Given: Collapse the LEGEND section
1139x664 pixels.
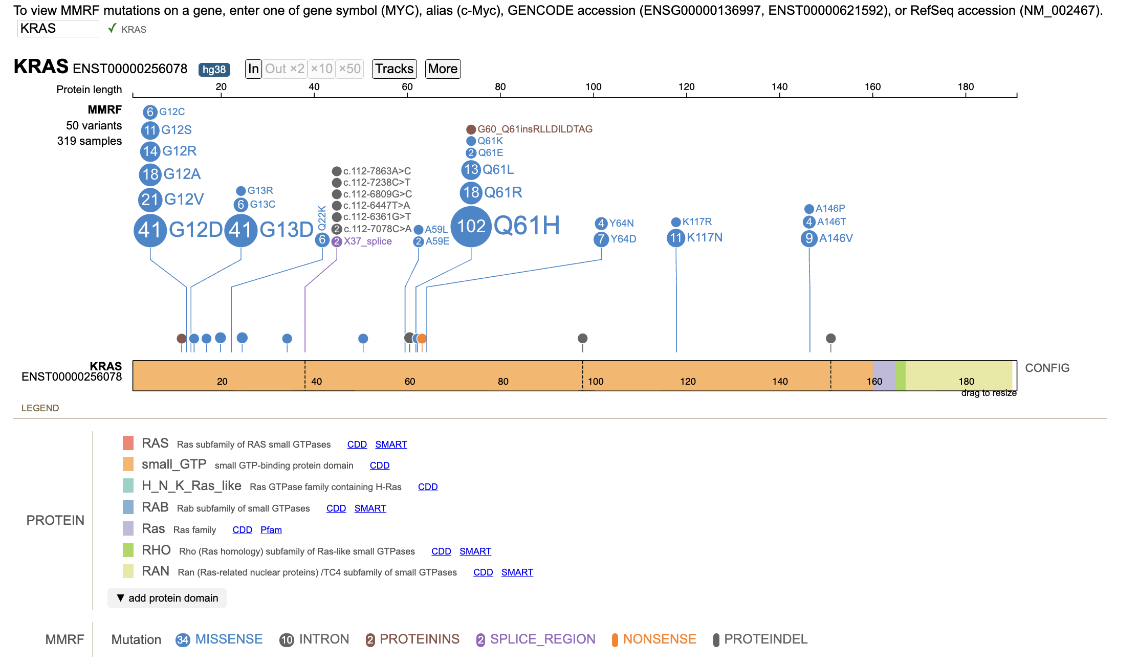Looking at the screenshot, I should click(40, 408).
